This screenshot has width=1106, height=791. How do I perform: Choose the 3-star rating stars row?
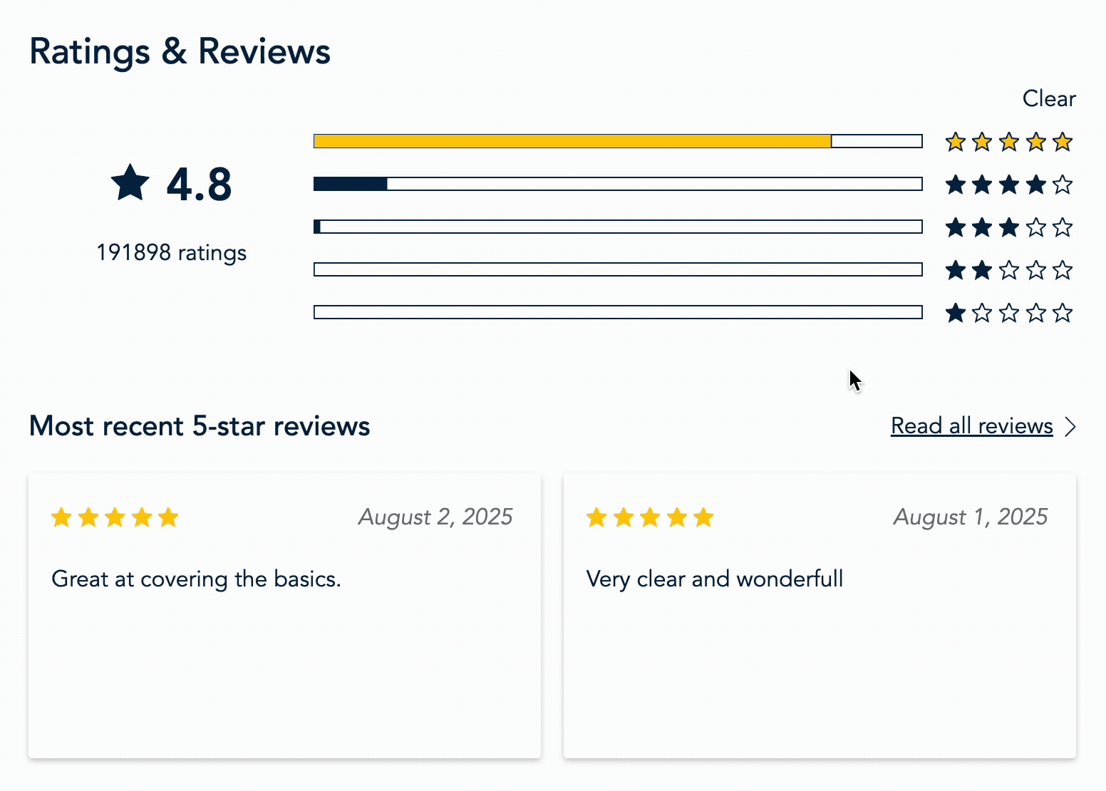1008,227
